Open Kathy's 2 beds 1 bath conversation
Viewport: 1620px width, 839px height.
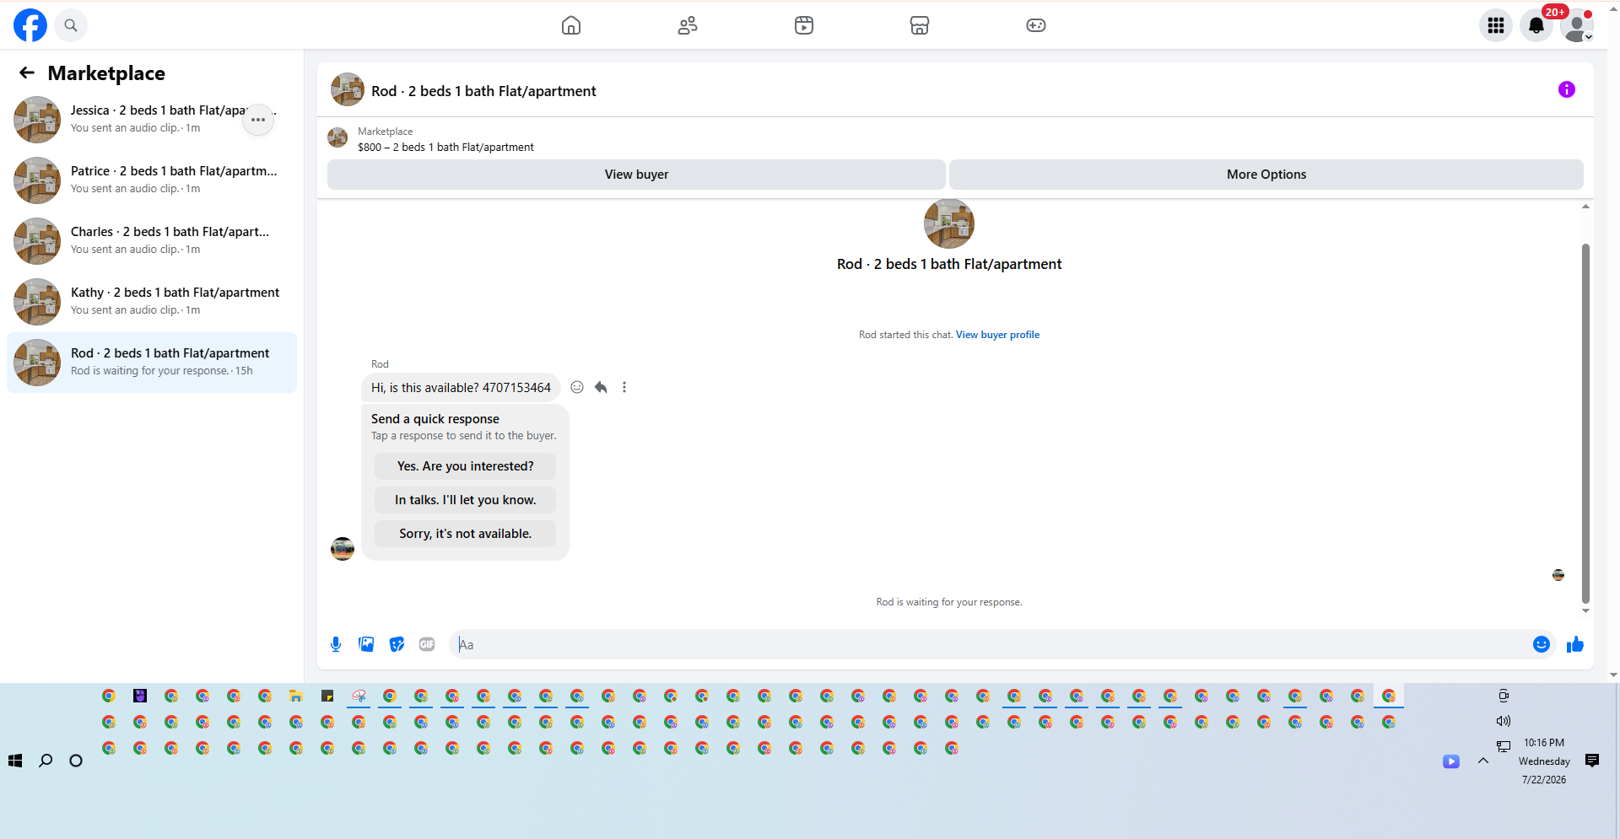pyautogui.click(x=152, y=301)
